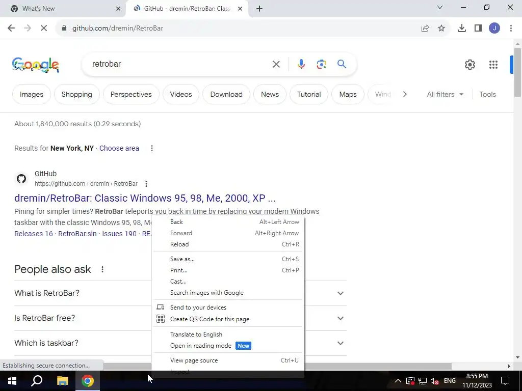The width and height of the screenshot is (522, 391).
Task: Show more filter chips with the right chevron
Action: [405, 94]
